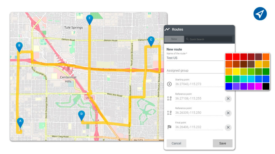
Task: Pick the black color swatch
Action: [266, 86]
